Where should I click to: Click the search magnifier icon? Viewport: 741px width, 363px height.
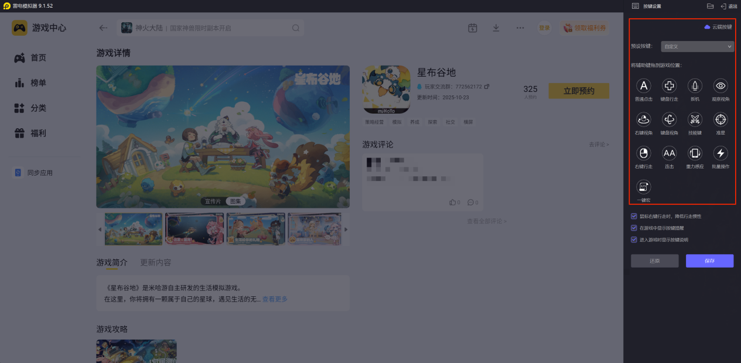tap(296, 28)
